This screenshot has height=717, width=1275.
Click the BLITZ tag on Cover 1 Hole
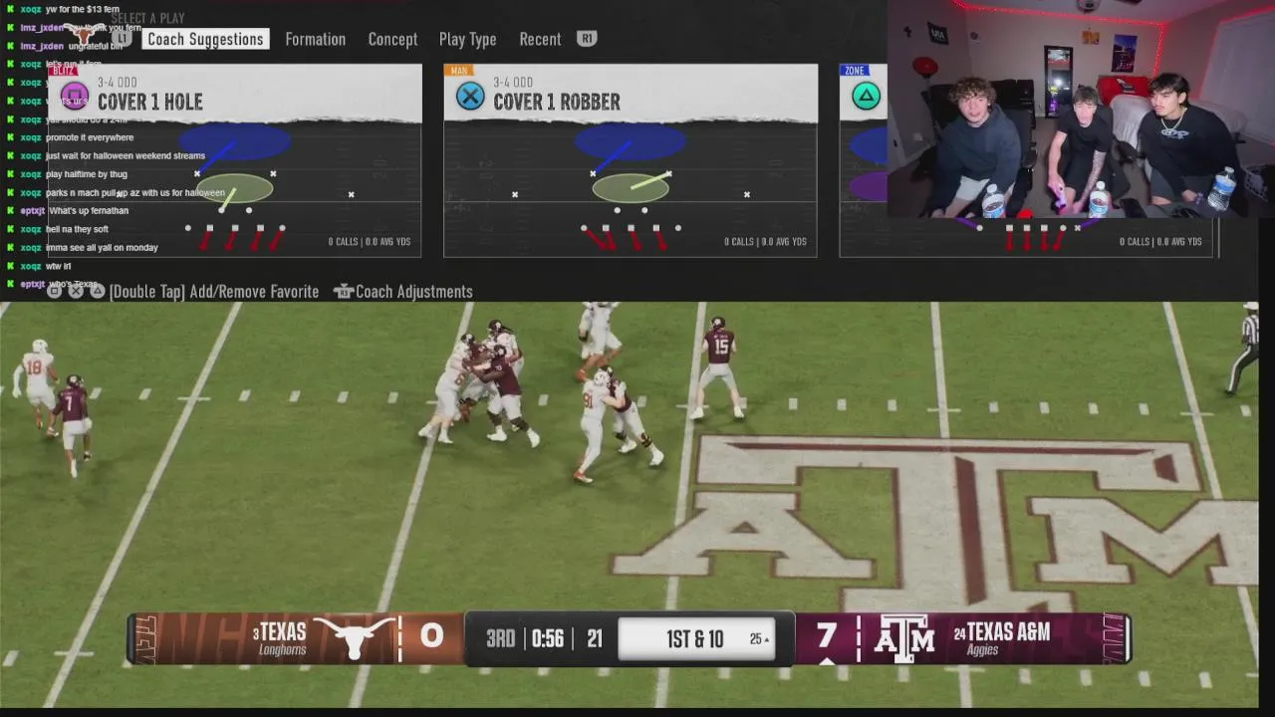(64, 71)
